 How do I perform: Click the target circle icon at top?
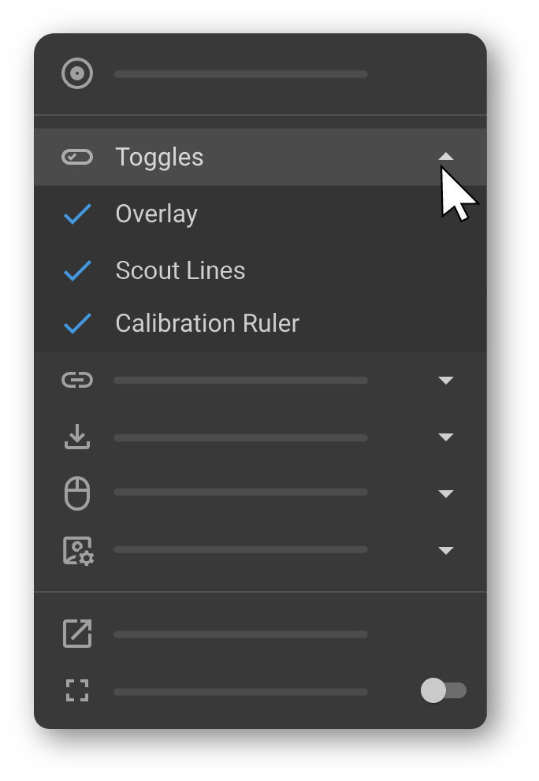tap(77, 74)
